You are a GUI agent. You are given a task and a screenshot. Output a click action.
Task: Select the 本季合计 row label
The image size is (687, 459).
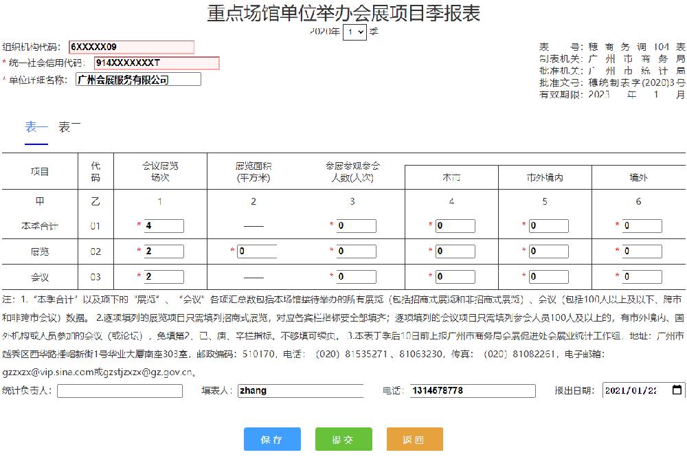click(x=40, y=226)
